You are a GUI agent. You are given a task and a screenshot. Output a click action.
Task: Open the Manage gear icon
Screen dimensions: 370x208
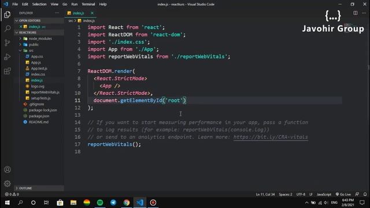coord(8,184)
